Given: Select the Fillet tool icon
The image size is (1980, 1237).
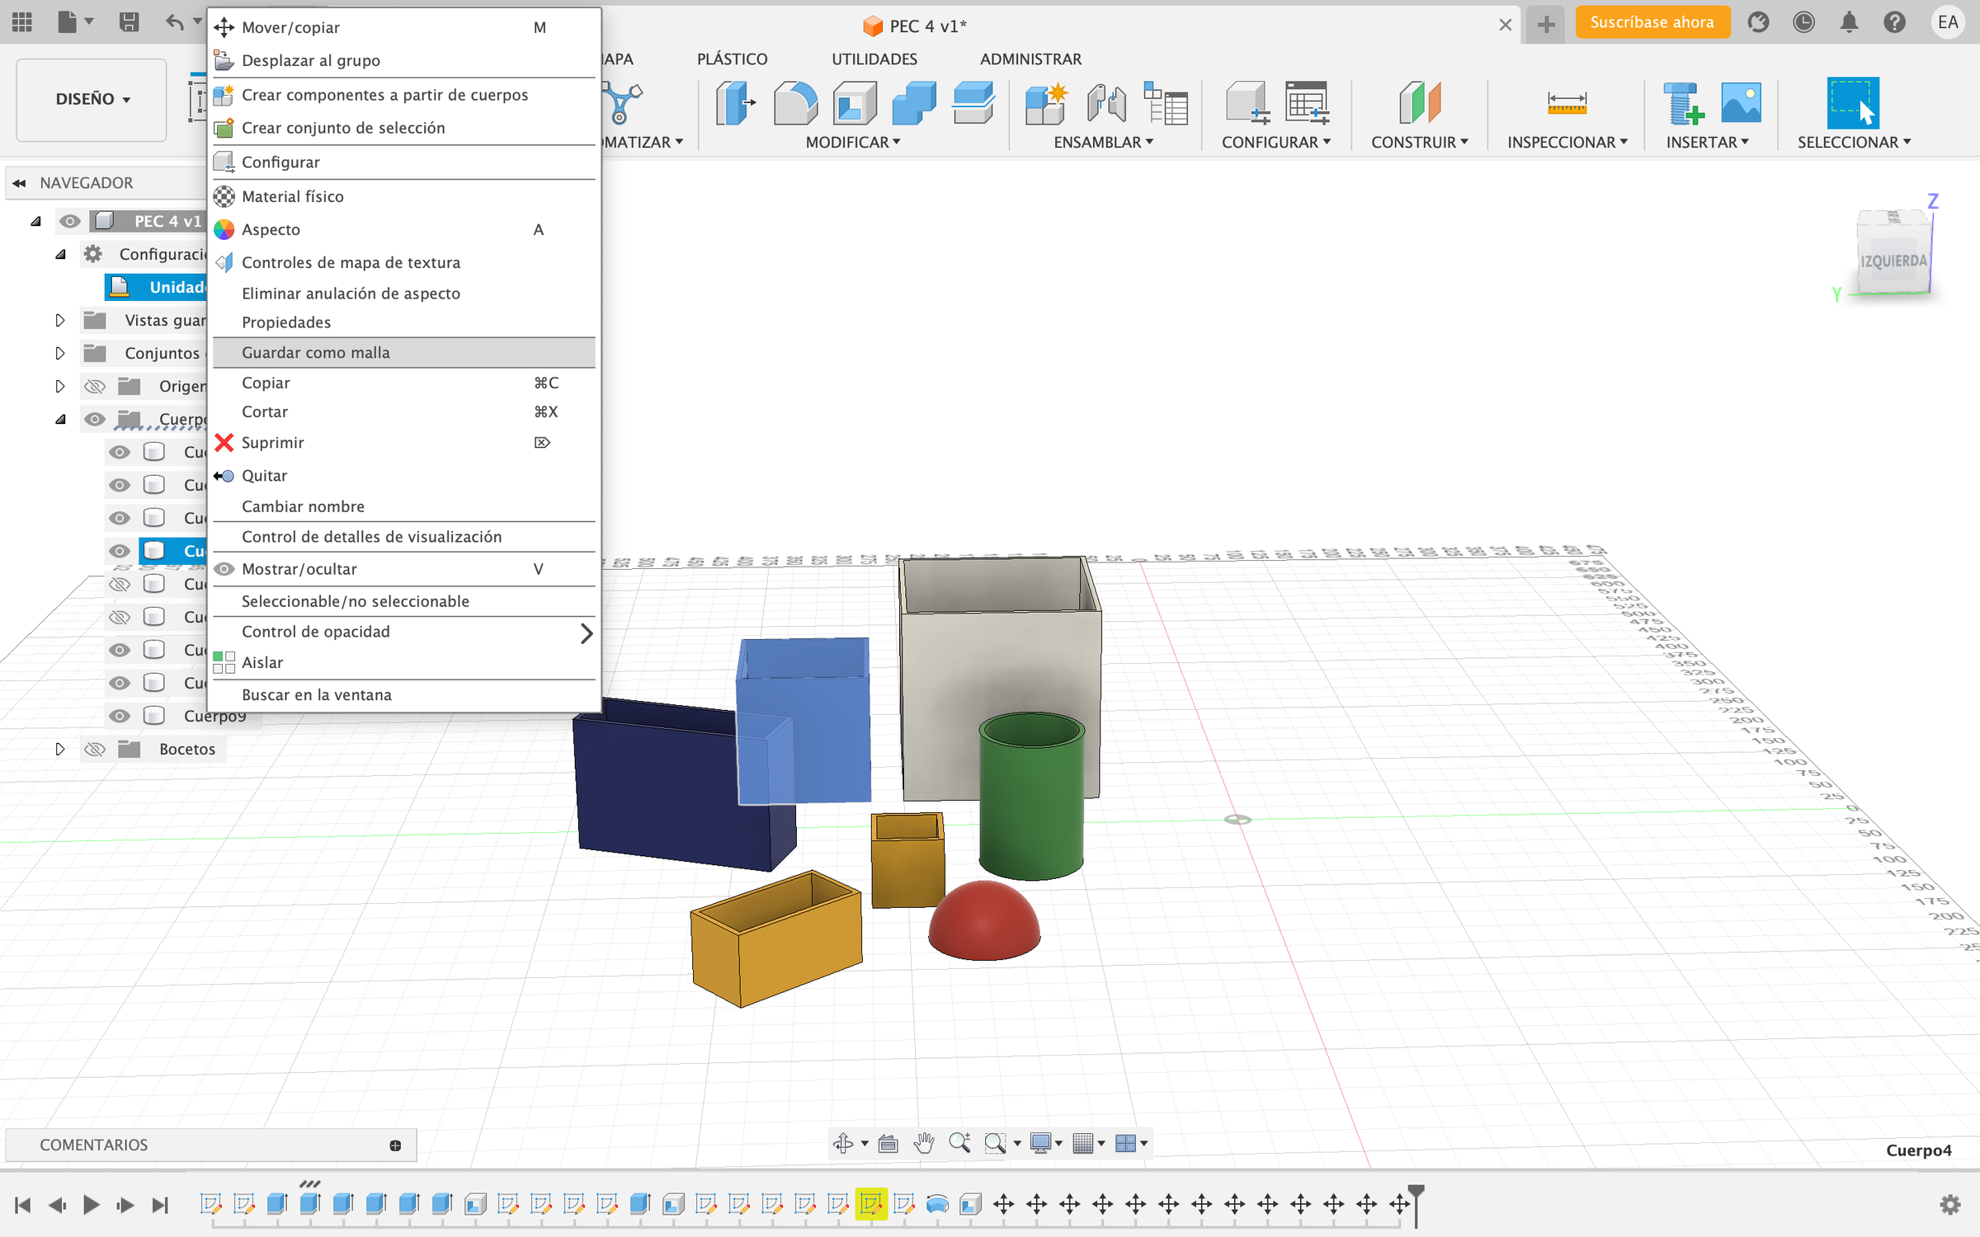Looking at the screenshot, I should coord(794,103).
